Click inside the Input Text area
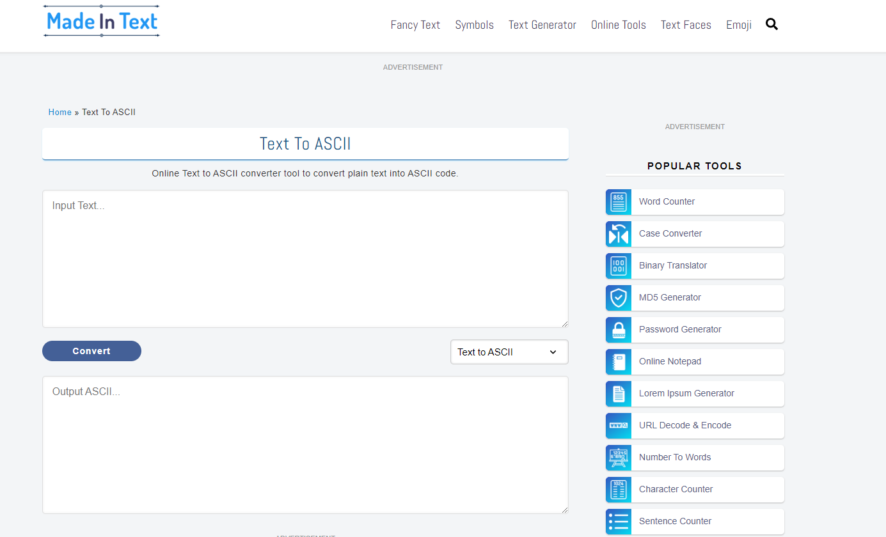The width and height of the screenshot is (886, 537). pyautogui.click(x=305, y=259)
